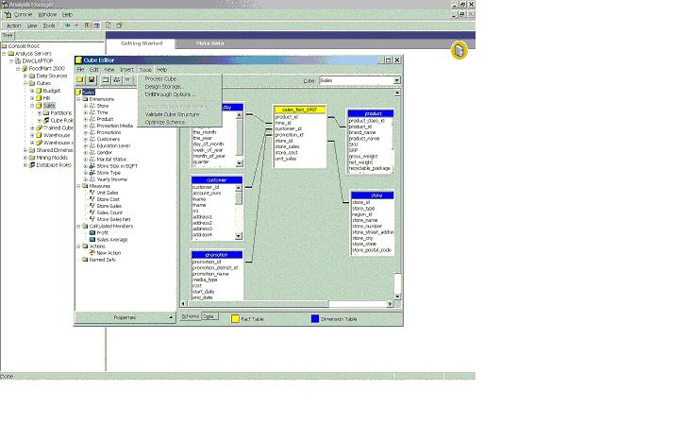Click the Tree tab button
The height and width of the screenshot is (424, 685).
[x=8, y=35]
